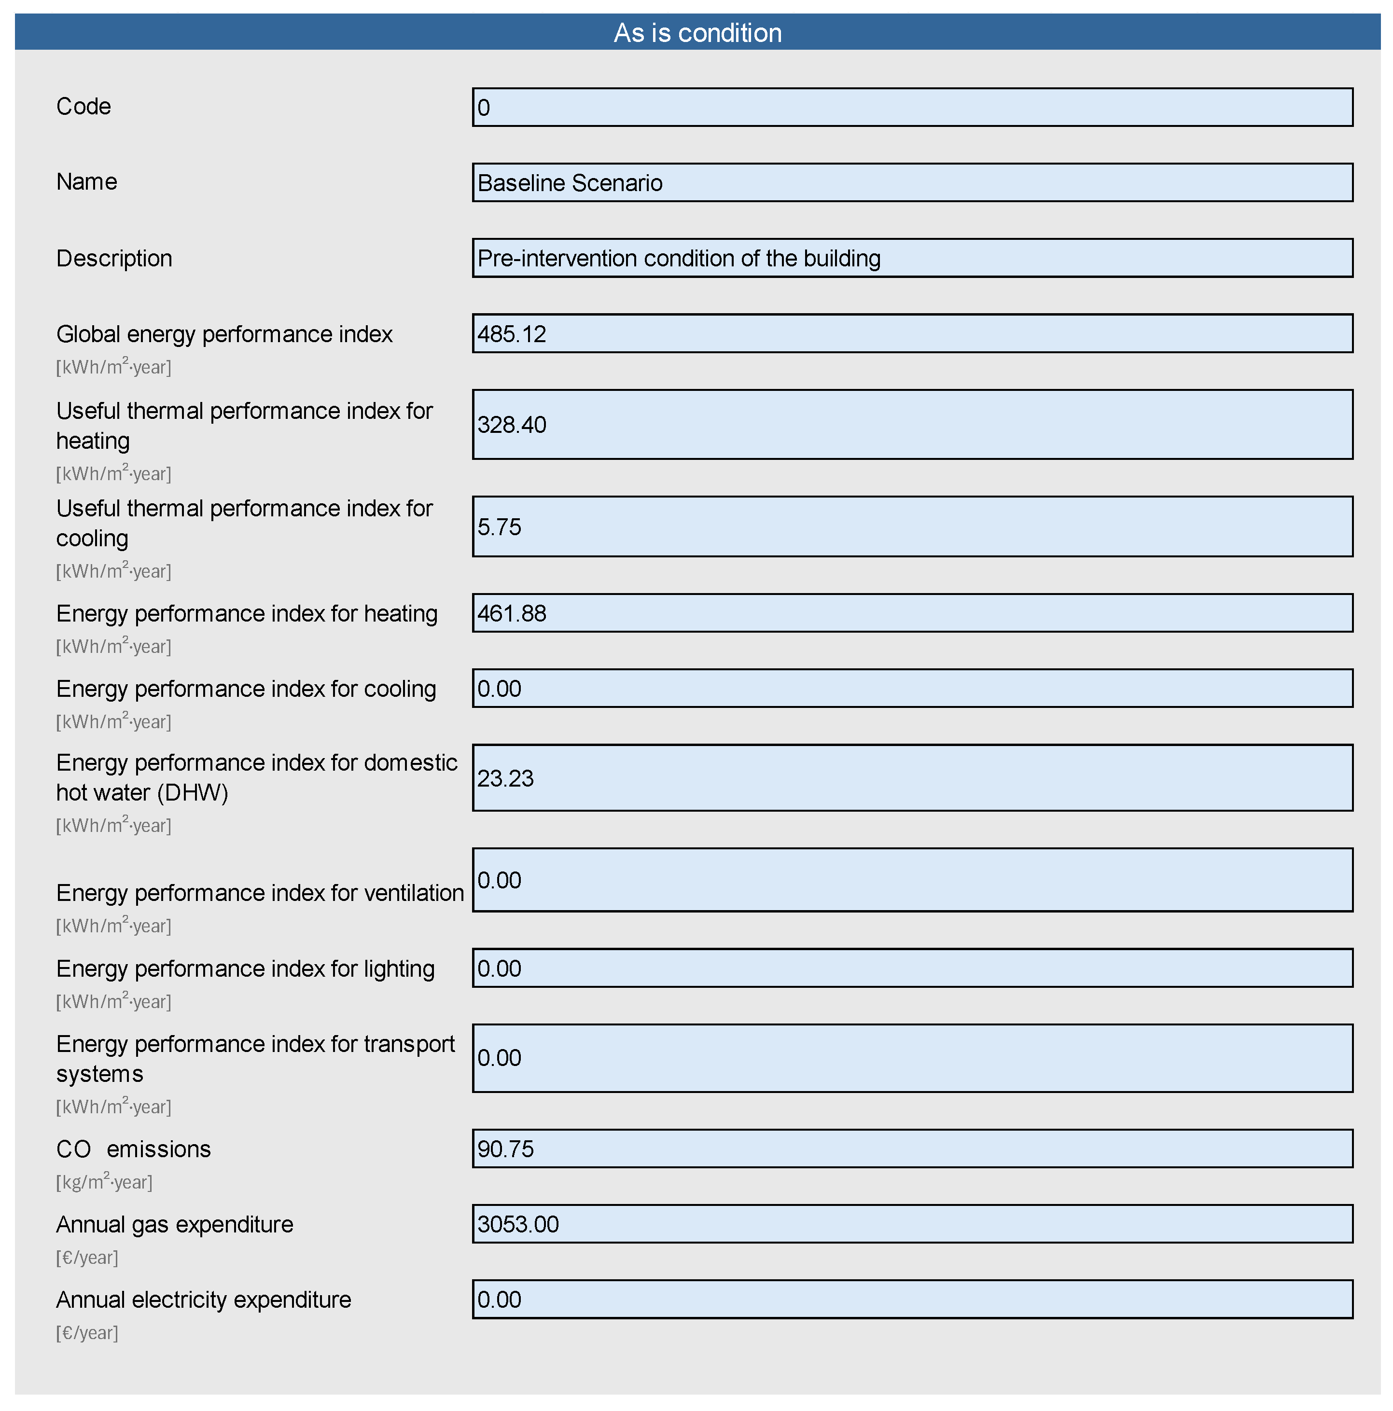This screenshot has width=1393, height=1411.
Task: Select the Energy performance index for heating field
Action: pos(912,613)
